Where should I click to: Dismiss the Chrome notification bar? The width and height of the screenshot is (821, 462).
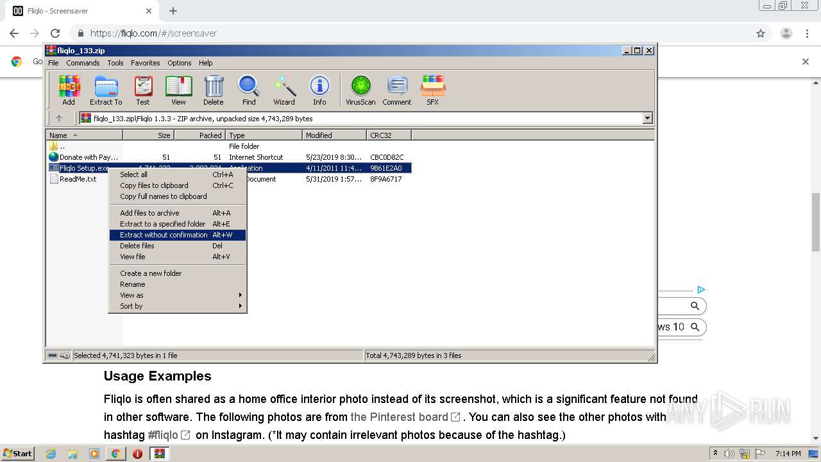[x=806, y=62]
